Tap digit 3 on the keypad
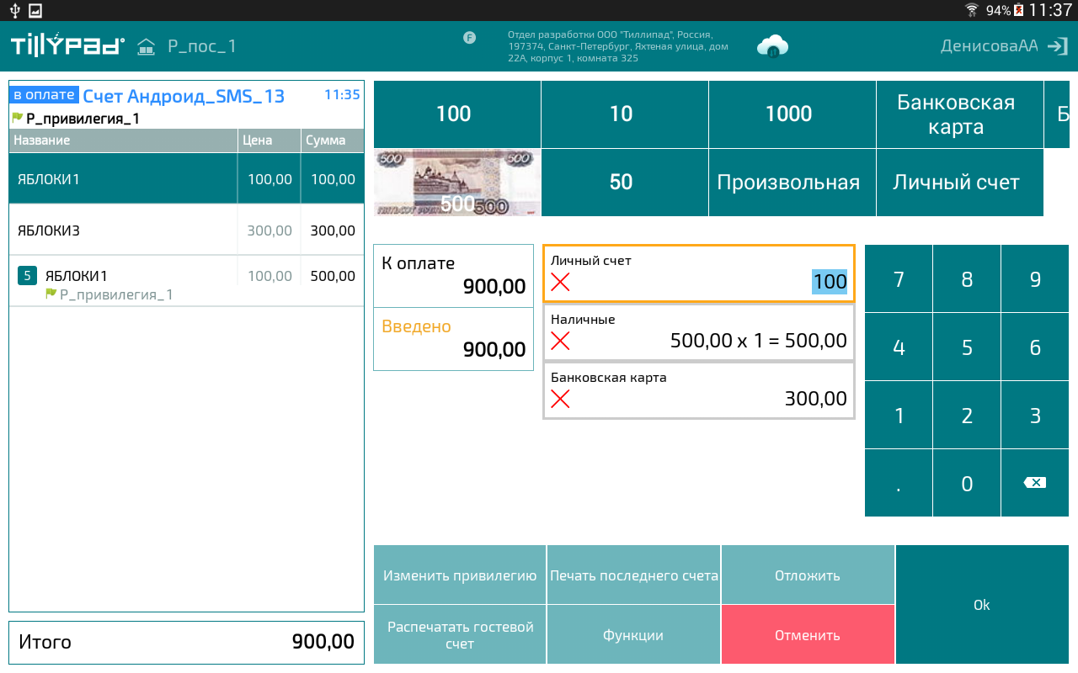The width and height of the screenshot is (1078, 673). [x=1035, y=416]
